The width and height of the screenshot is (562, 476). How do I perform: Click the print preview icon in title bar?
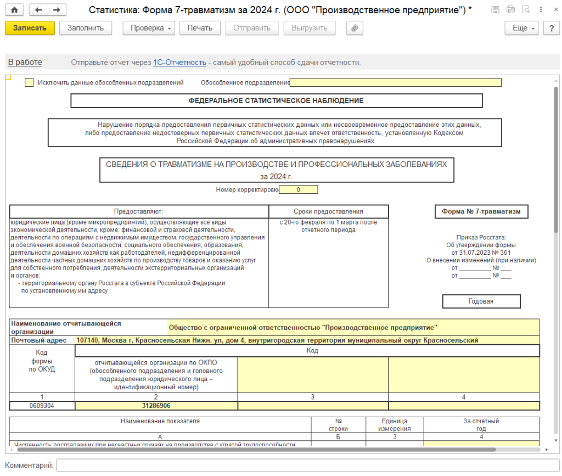(526, 10)
